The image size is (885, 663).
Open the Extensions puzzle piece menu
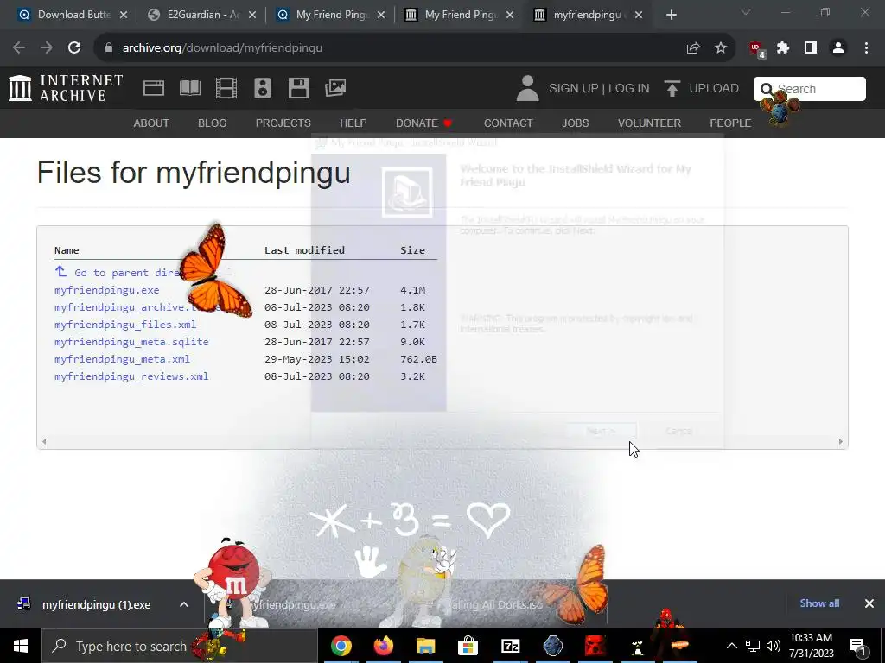click(783, 48)
